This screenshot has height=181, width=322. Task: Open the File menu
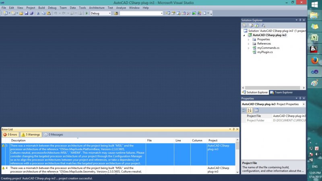(x=4, y=8)
